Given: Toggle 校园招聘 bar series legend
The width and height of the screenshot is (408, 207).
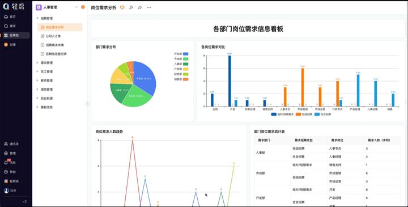Looking at the screenshot, I should click(304, 114).
